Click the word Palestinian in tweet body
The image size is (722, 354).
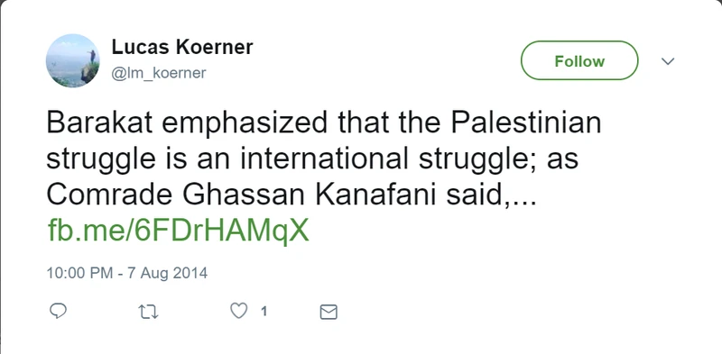526,123
